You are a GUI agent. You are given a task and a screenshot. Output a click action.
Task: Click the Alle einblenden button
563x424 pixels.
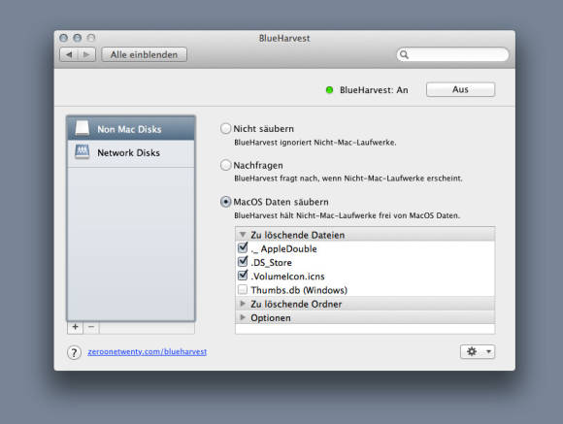tap(144, 54)
